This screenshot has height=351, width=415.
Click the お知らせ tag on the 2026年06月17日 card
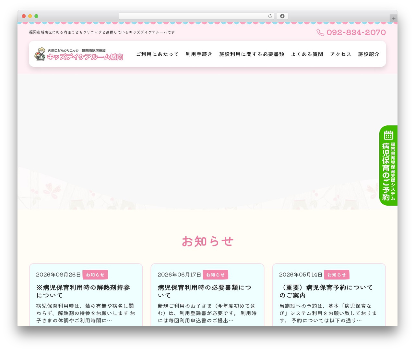click(x=215, y=275)
